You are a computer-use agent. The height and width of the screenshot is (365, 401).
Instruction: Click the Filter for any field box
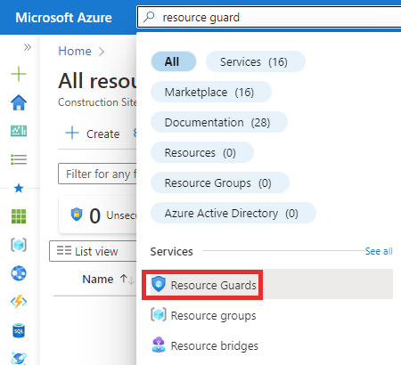97,174
